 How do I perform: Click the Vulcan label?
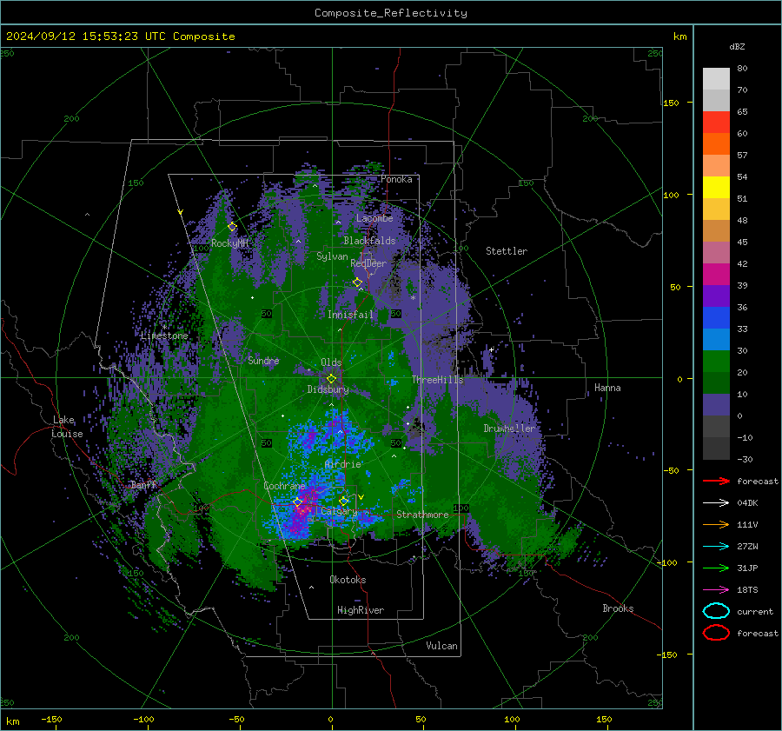point(442,646)
